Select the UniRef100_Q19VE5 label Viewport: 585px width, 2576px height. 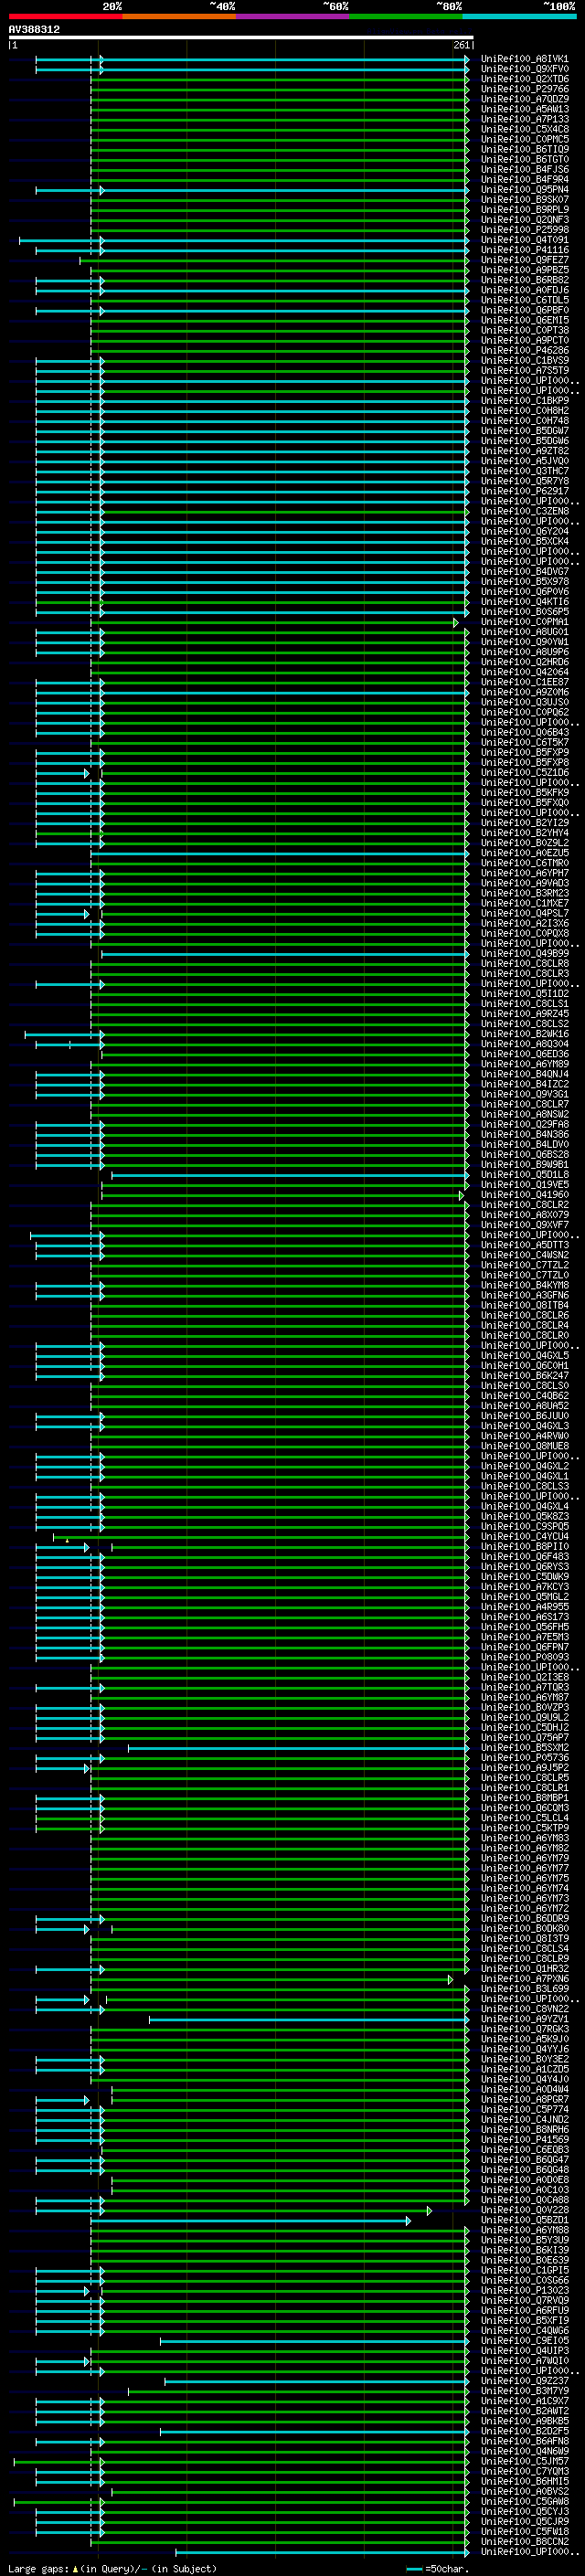click(x=524, y=1184)
